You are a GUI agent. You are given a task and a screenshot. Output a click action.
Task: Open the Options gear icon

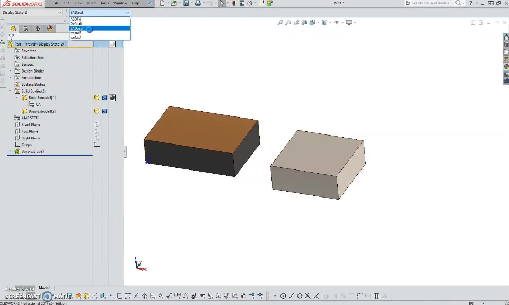click(x=250, y=3)
